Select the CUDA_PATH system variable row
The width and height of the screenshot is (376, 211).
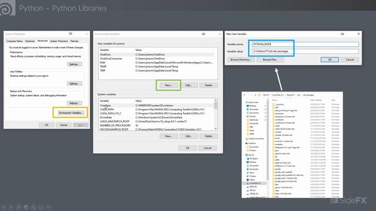pyautogui.click(x=156, y=110)
